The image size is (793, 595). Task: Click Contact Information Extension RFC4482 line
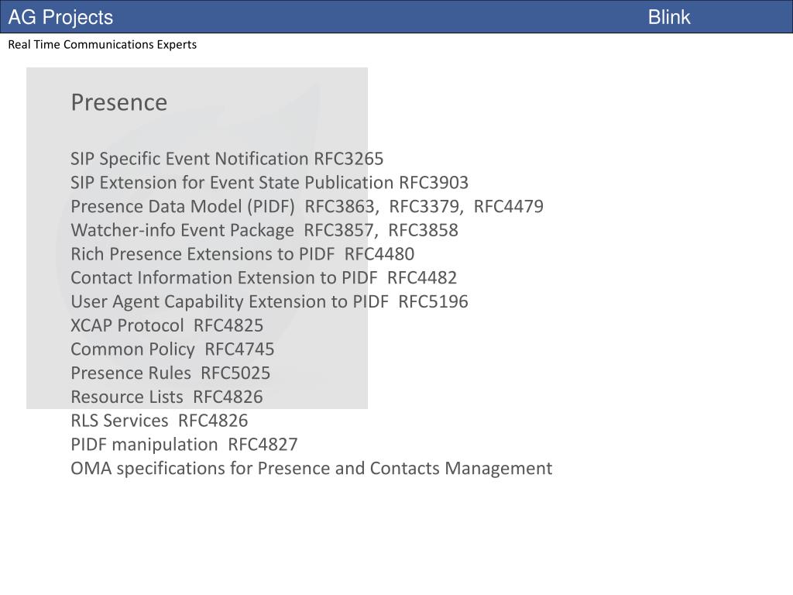point(263,278)
